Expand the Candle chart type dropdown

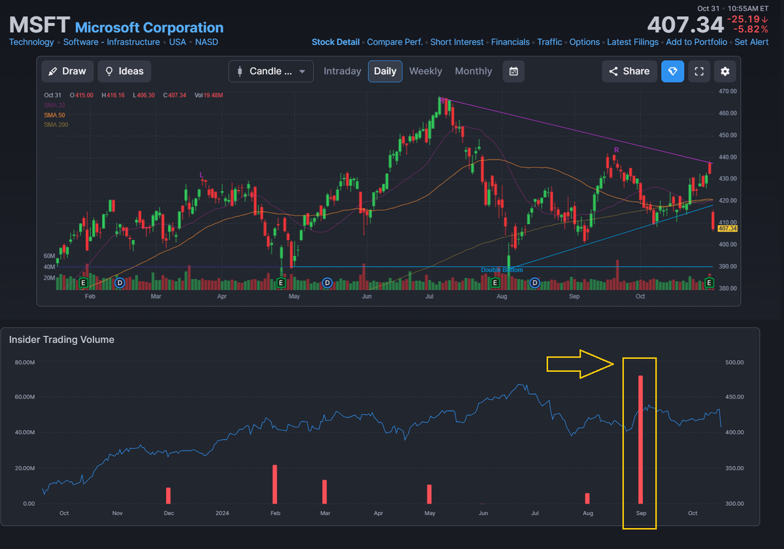point(271,71)
